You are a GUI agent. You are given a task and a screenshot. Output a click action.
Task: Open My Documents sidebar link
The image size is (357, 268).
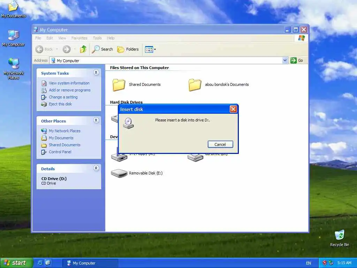[61, 138]
